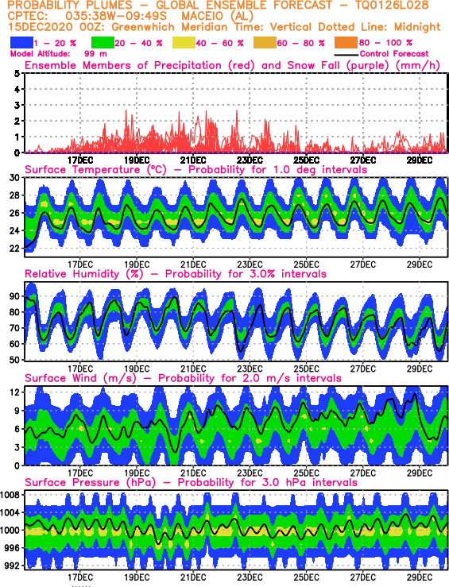Click the blue 1 - 20 % legend swatch
This screenshot has width=449, height=587.
[21, 43]
